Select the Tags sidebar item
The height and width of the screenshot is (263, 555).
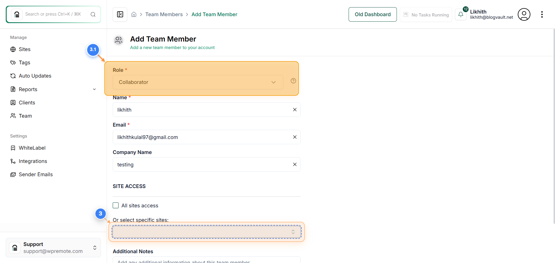pyautogui.click(x=24, y=62)
